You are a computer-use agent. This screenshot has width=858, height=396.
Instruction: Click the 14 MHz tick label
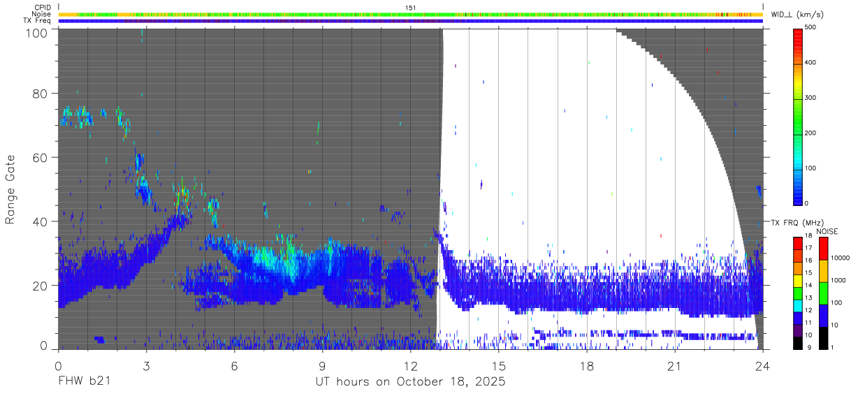(x=808, y=285)
